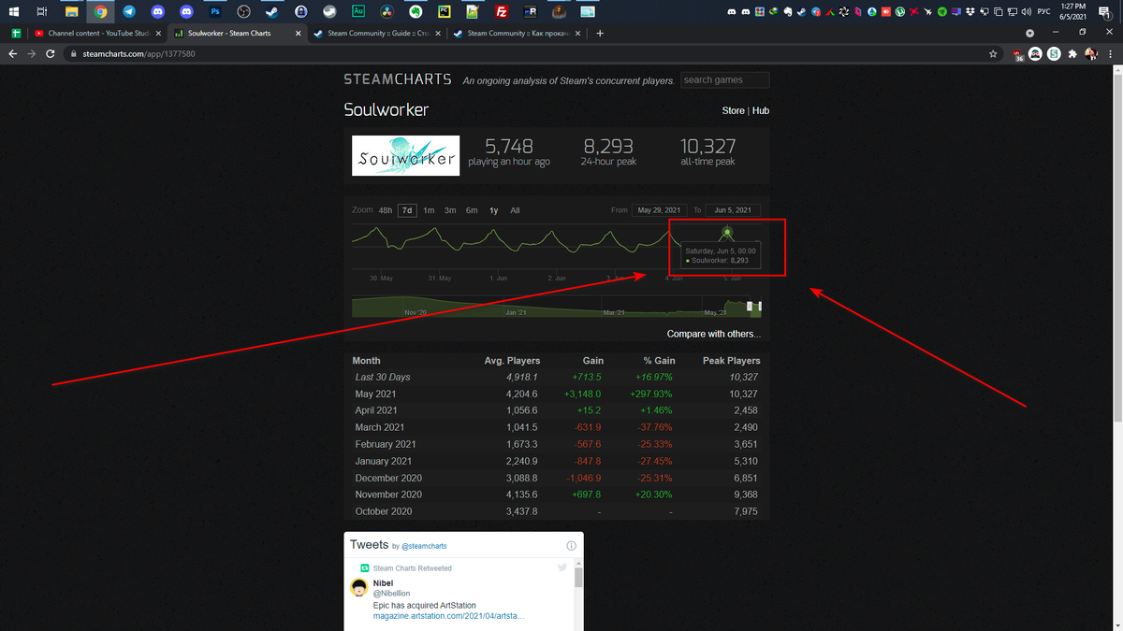The height and width of the screenshot is (631, 1123).
Task: Switch to Channel content - YouTube Studio tab
Action: [x=97, y=34]
